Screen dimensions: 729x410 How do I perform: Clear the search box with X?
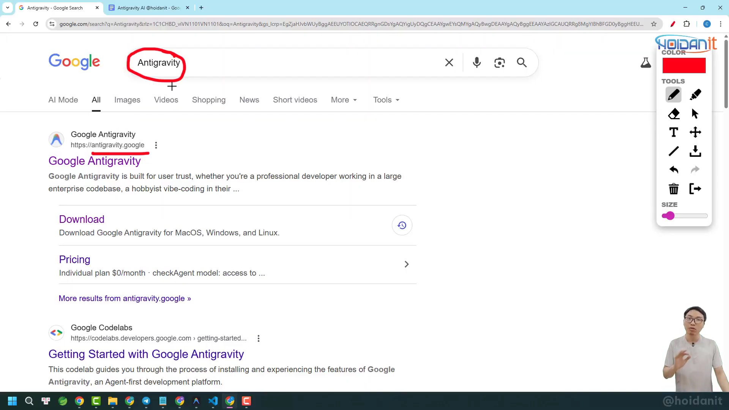(449, 63)
